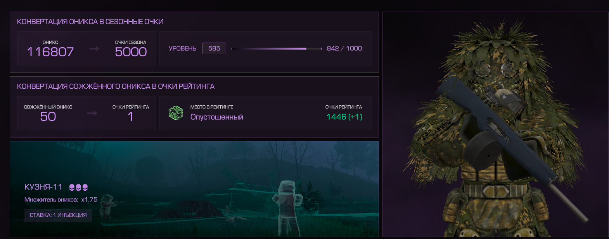Click the green rank emblem icon
The width and height of the screenshot is (609, 239).
[x=176, y=113]
